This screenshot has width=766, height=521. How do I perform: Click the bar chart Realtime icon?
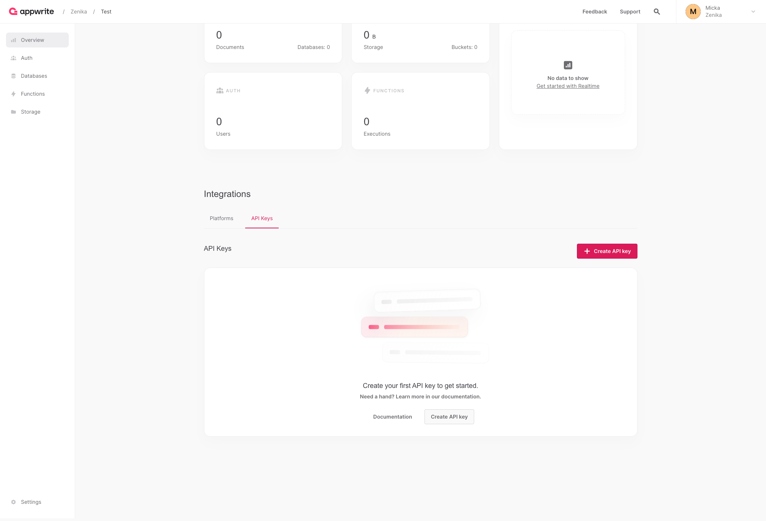point(568,65)
